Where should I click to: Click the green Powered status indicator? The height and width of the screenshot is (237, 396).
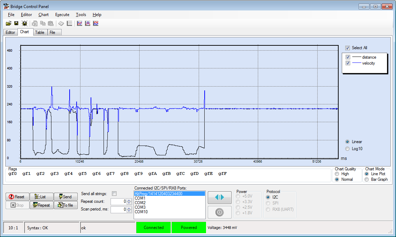point(189,228)
